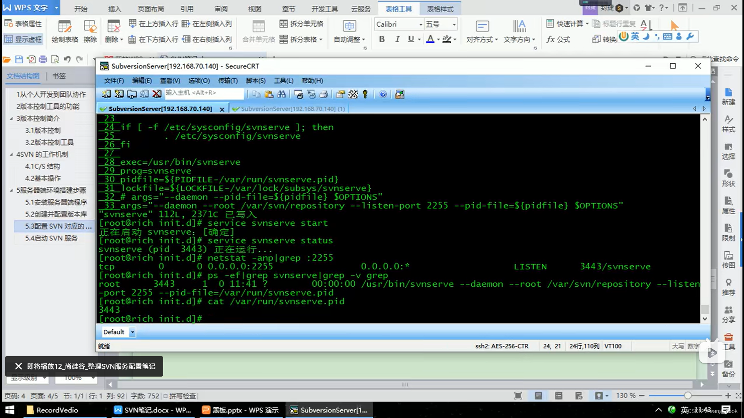Viewport: 744px width, 418px height.
Task: Toggle the spell check checkbox in status bar
Action: click(165, 396)
